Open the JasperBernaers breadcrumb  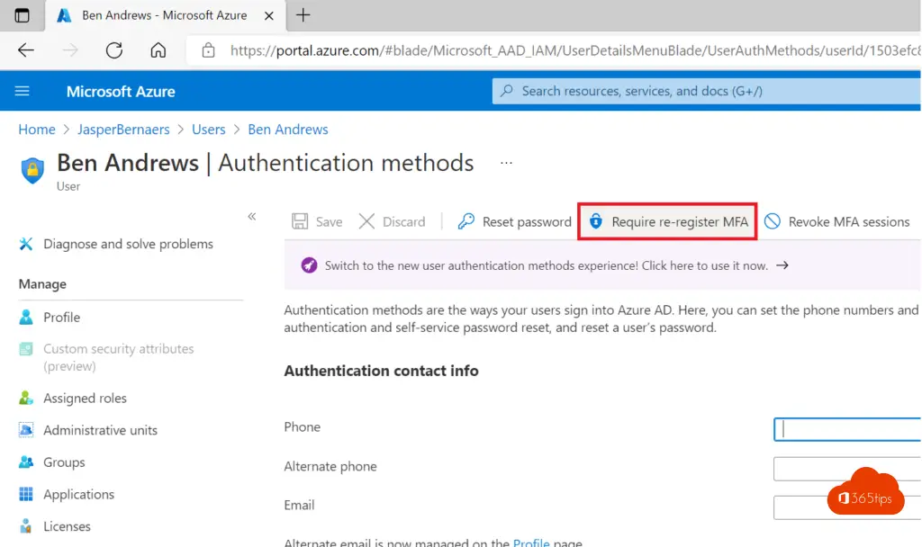(123, 130)
